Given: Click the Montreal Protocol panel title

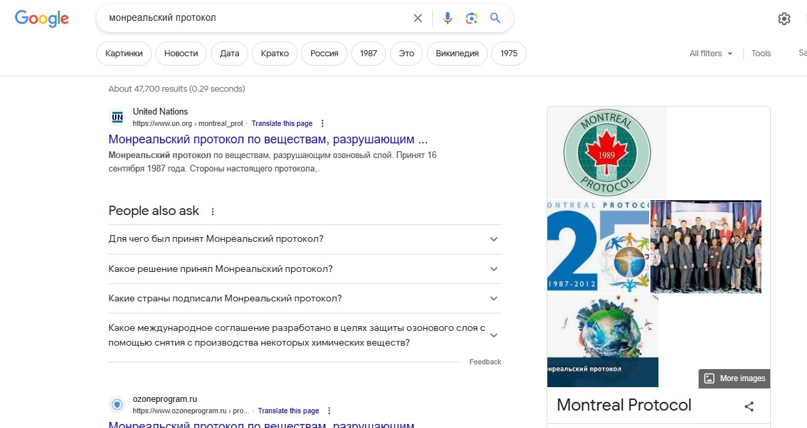Looking at the screenshot, I should [624, 405].
